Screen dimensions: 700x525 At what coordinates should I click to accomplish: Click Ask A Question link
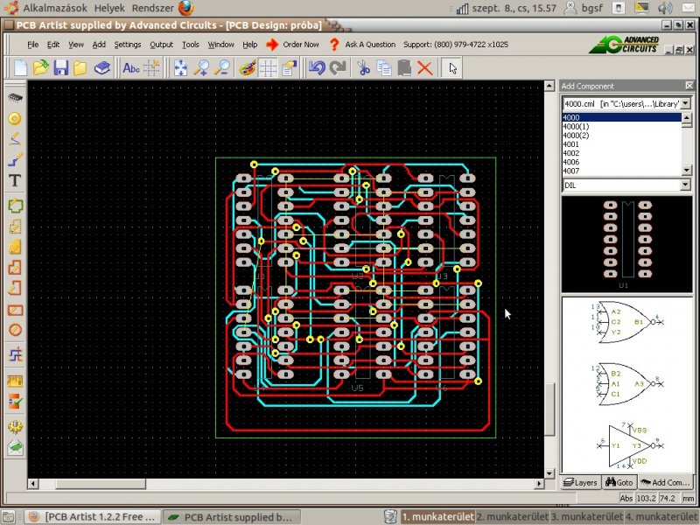362,45
